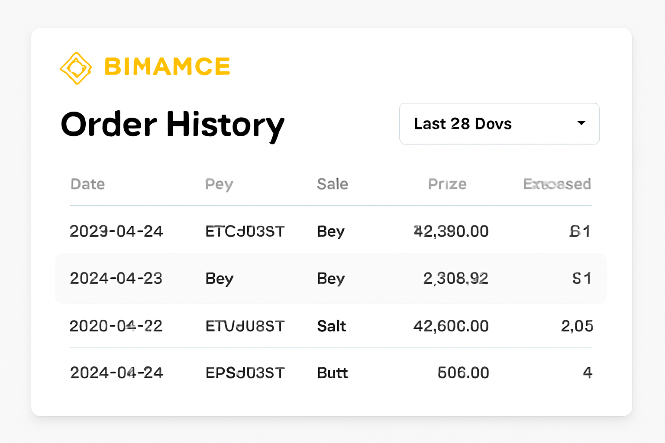Image resolution: width=665 pixels, height=443 pixels.
Task: Click the EPSJU3ST pair cell
Action: click(x=245, y=373)
